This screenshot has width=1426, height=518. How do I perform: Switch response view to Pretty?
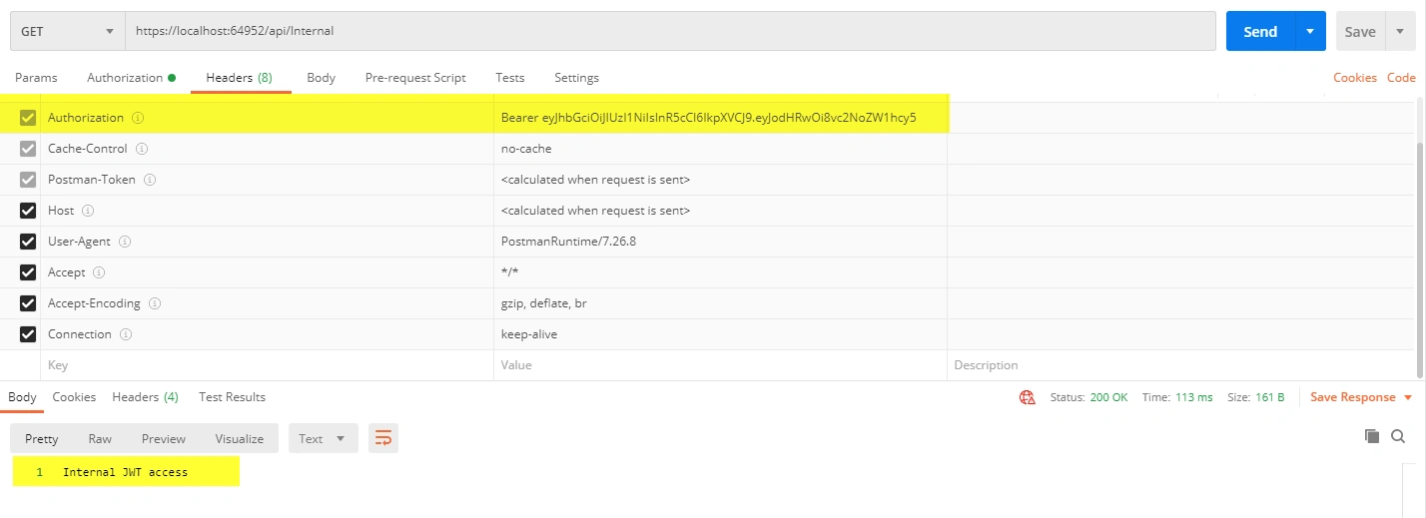[x=42, y=439]
